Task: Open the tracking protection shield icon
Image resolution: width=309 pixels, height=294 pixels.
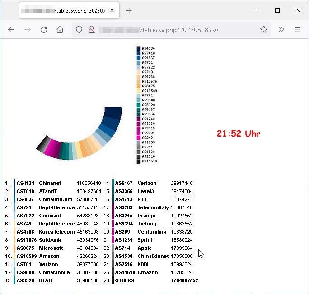Action: pos(79,30)
